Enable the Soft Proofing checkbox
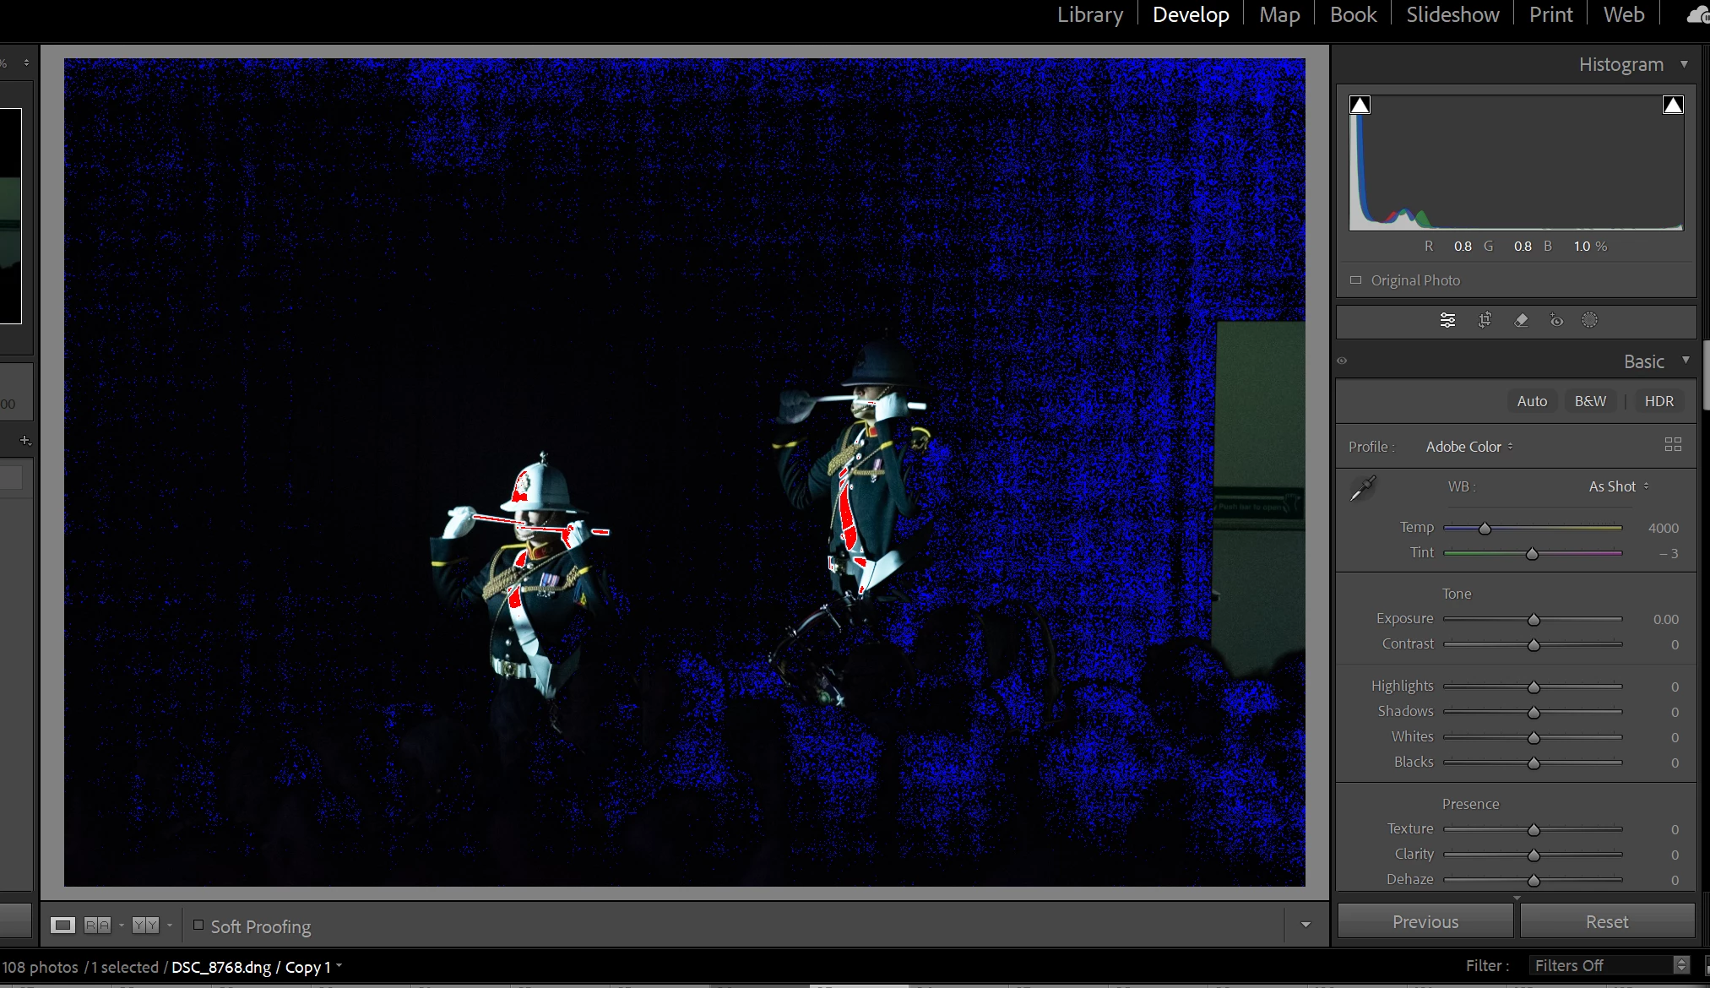This screenshot has width=1710, height=988. click(198, 926)
